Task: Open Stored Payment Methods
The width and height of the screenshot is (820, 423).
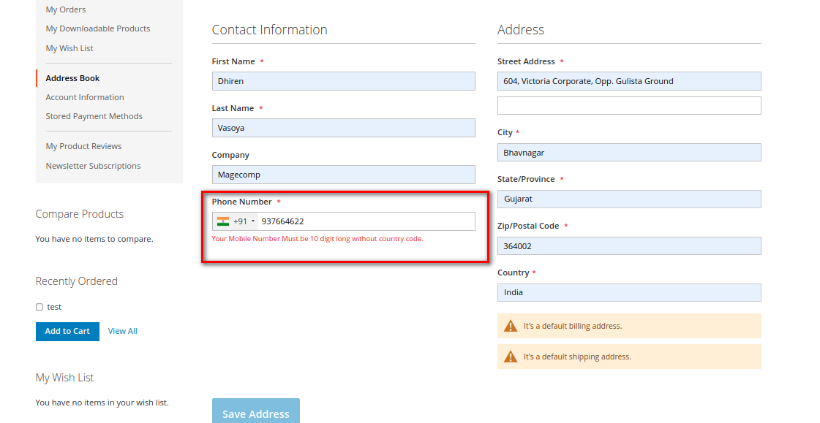Action: coord(94,116)
